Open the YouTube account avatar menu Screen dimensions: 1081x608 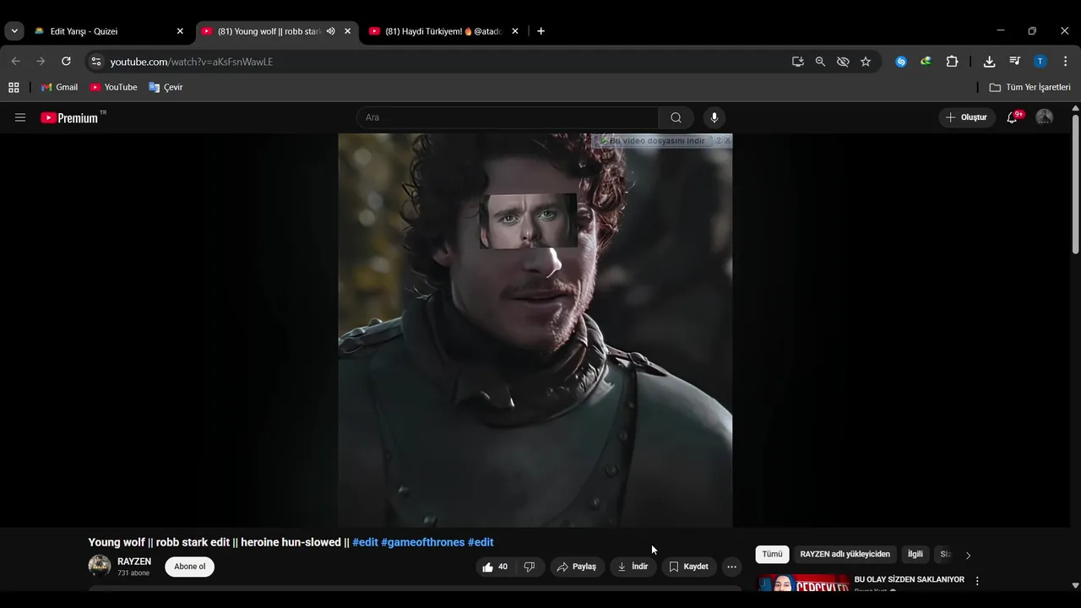click(1045, 117)
